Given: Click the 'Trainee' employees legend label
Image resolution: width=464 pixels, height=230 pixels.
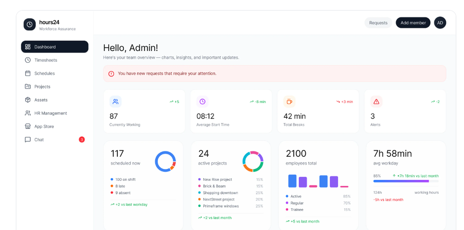Looking at the screenshot, I should coord(297,210).
